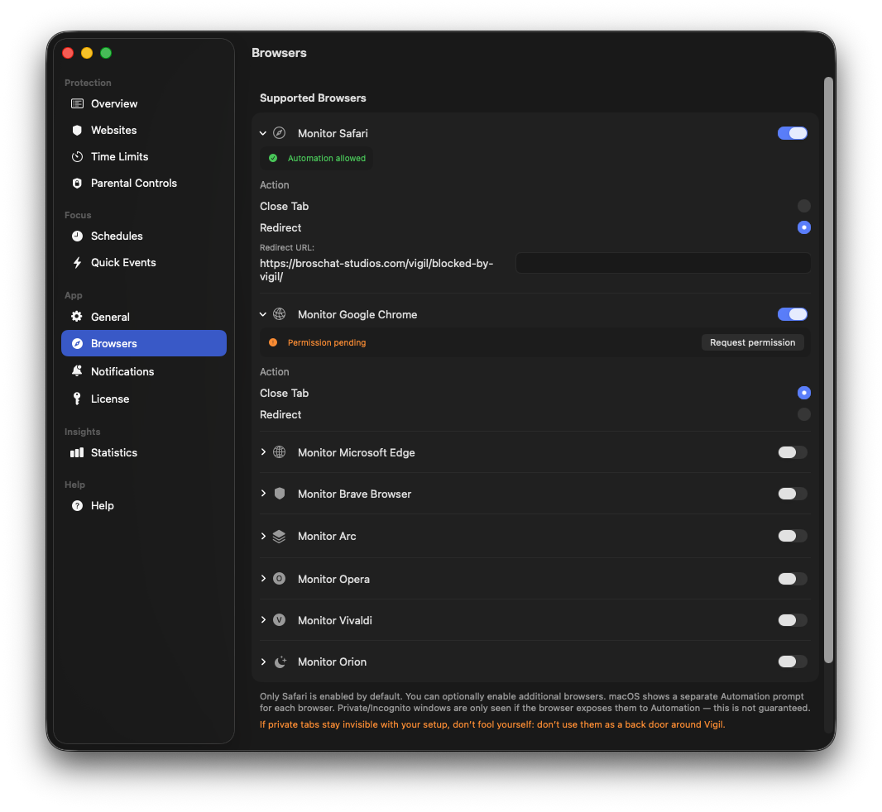The height and width of the screenshot is (812, 882).
Task: Turn off the Monitor Safari switch
Action: point(792,132)
